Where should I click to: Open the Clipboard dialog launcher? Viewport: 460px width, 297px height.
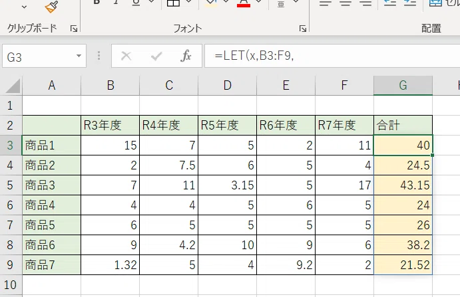pyautogui.click(x=74, y=29)
